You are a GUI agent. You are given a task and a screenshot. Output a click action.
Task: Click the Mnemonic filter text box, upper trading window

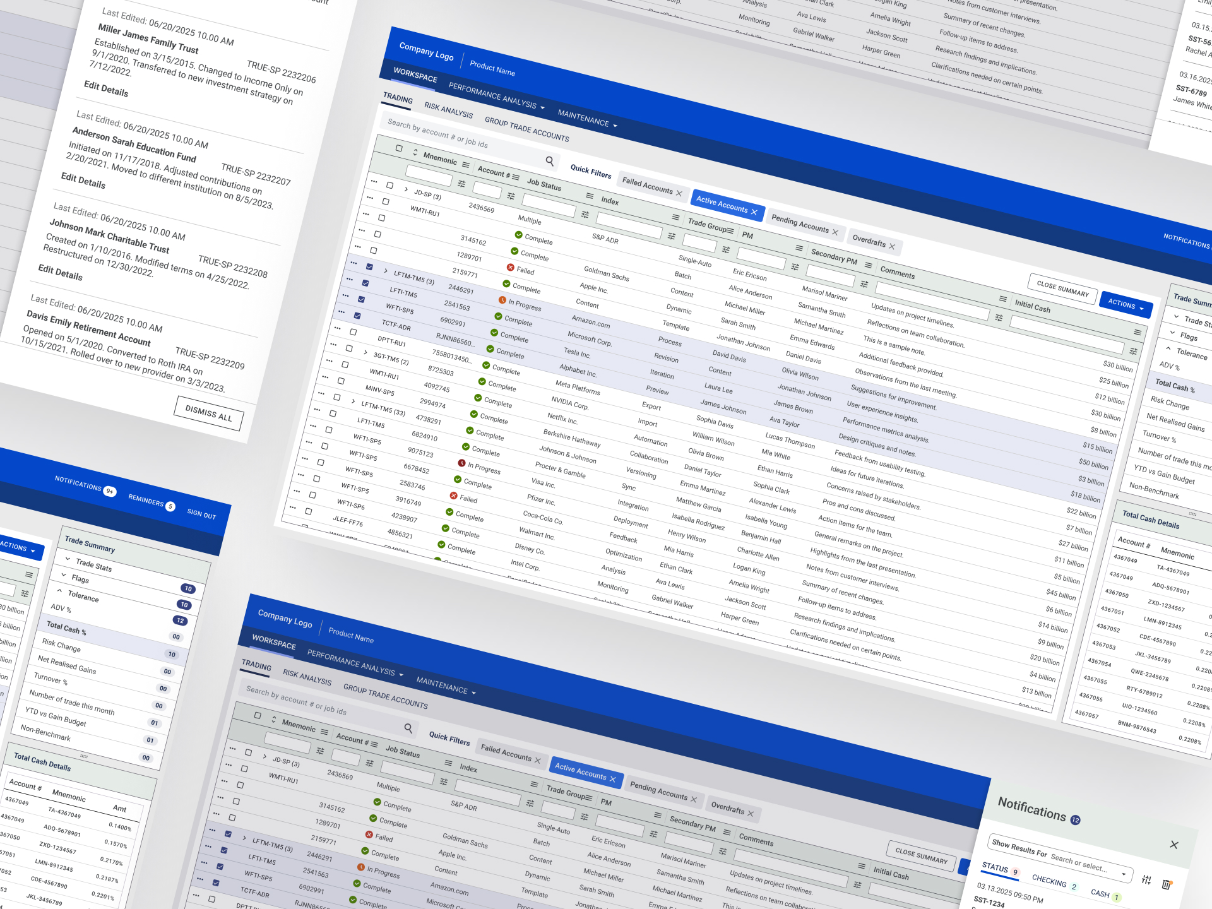(429, 175)
